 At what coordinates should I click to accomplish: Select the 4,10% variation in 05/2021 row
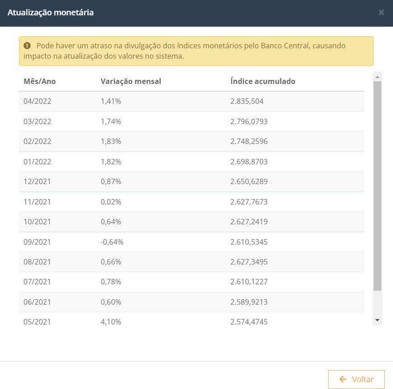111,322
